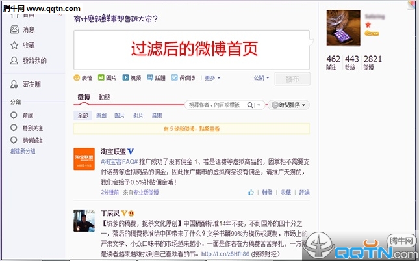This screenshot has width=419, height=261.
Task: Expand the 時間排序 sort dropdown
Action: [288, 105]
